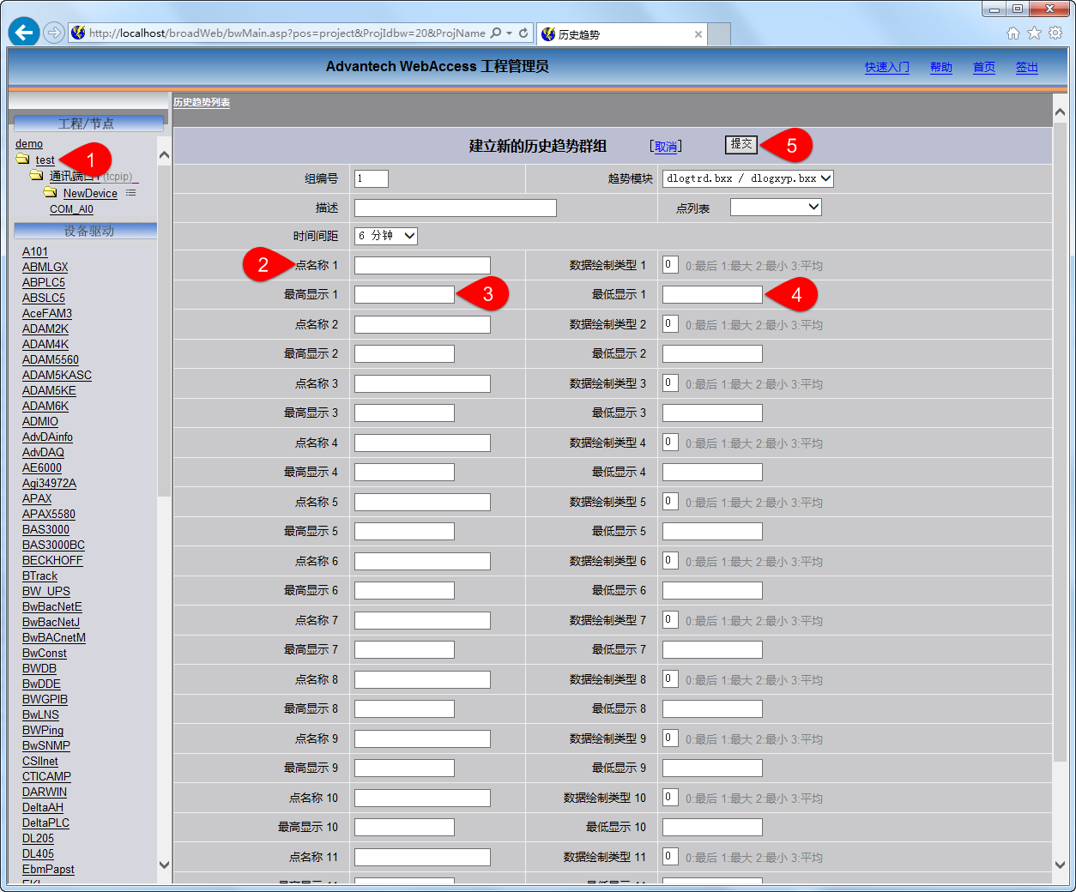The width and height of the screenshot is (1076, 892).
Task: Click the browser Forward arrow button
Action: click(x=54, y=33)
